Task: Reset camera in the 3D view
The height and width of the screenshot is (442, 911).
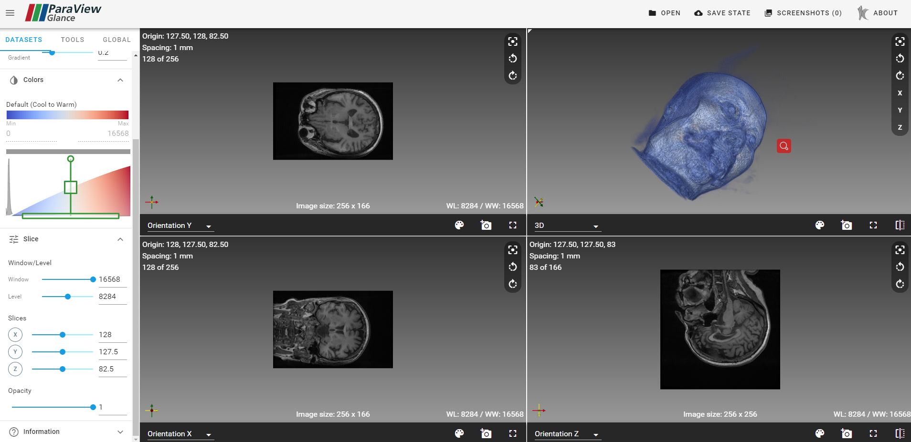Action: pyautogui.click(x=900, y=41)
